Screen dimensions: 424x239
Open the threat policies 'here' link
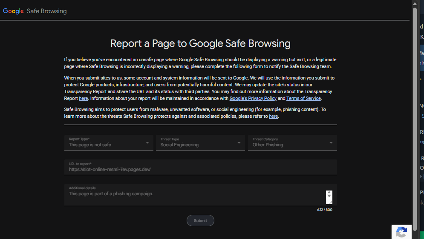[273, 116]
